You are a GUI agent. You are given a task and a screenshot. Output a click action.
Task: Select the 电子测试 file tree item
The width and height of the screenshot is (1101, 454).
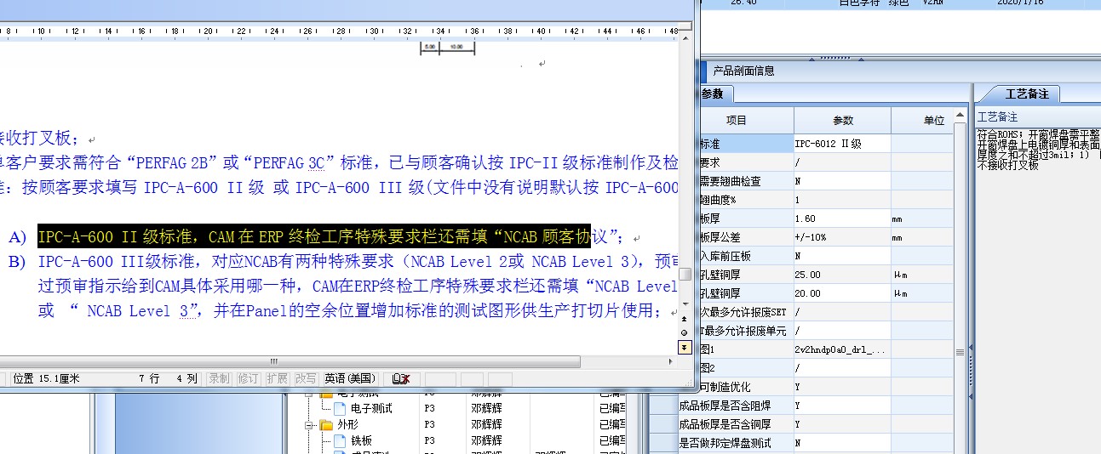pyautogui.click(x=372, y=408)
